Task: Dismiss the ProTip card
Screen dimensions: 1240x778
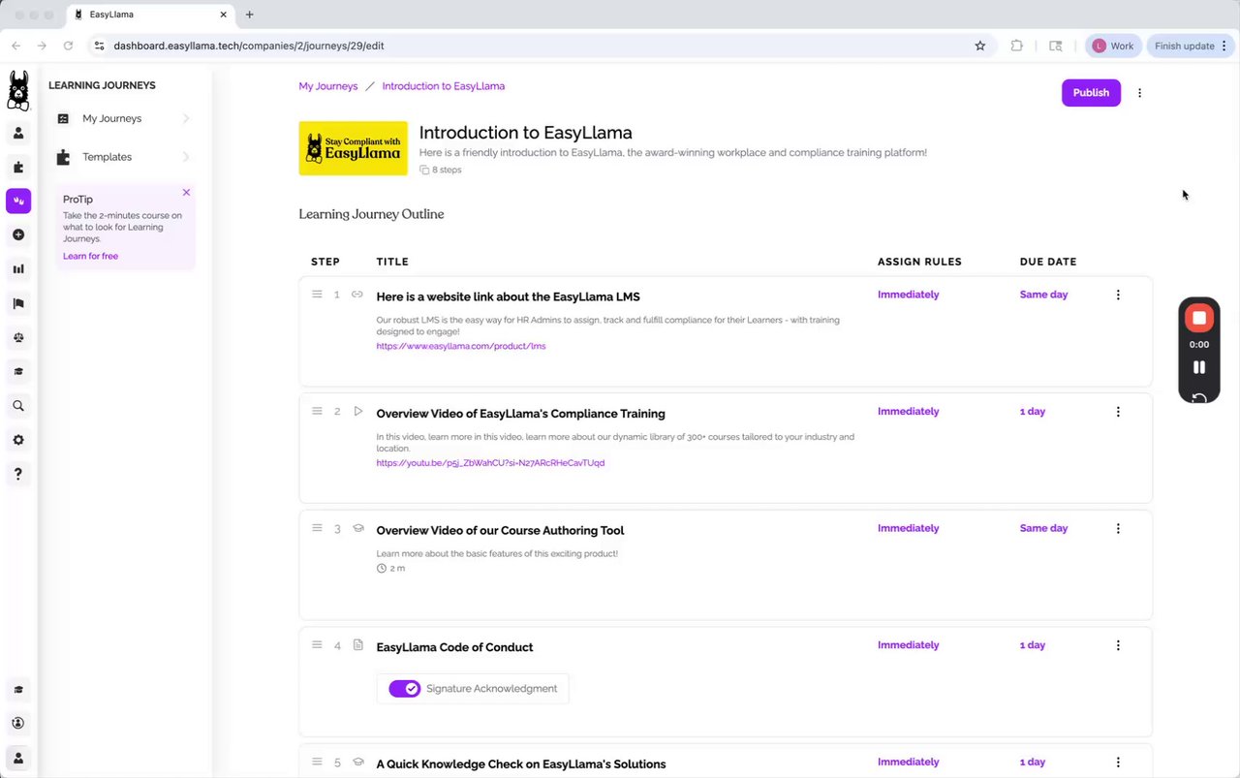Action: tap(186, 192)
